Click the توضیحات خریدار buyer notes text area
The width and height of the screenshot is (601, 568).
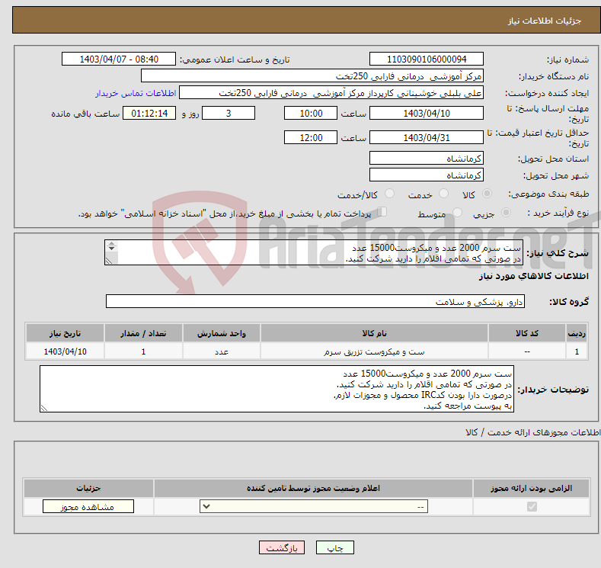(x=277, y=389)
